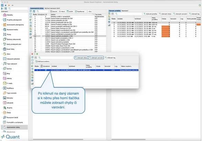Click the Název column header sort arrow

click(x=92, y=14)
